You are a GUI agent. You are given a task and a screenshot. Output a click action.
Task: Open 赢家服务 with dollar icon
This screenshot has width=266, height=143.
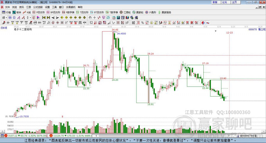point(165,12)
